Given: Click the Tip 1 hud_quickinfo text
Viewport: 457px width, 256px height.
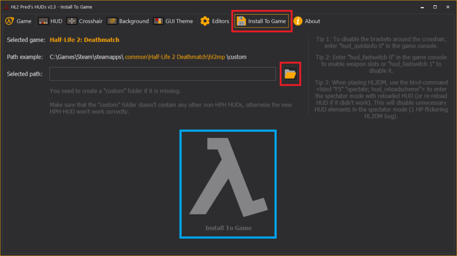Looking at the screenshot, I should (381, 42).
